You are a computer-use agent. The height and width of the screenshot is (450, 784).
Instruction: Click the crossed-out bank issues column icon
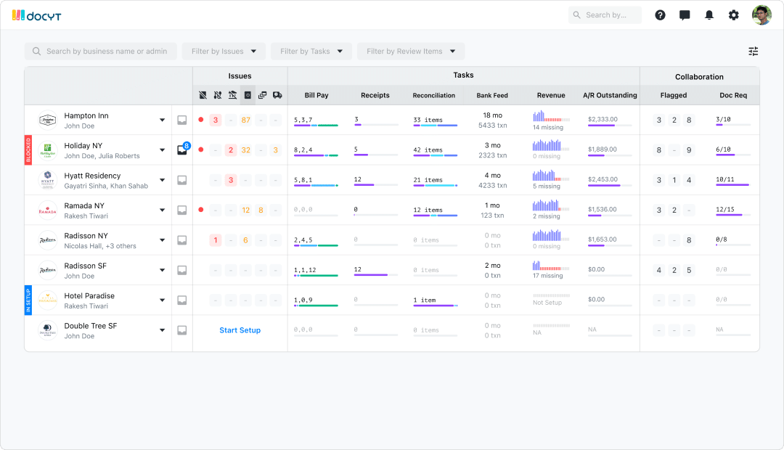232,95
